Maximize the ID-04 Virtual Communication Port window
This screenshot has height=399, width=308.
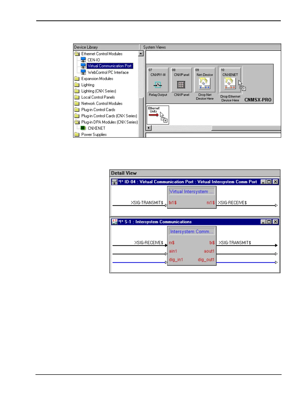[x=269, y=182]
